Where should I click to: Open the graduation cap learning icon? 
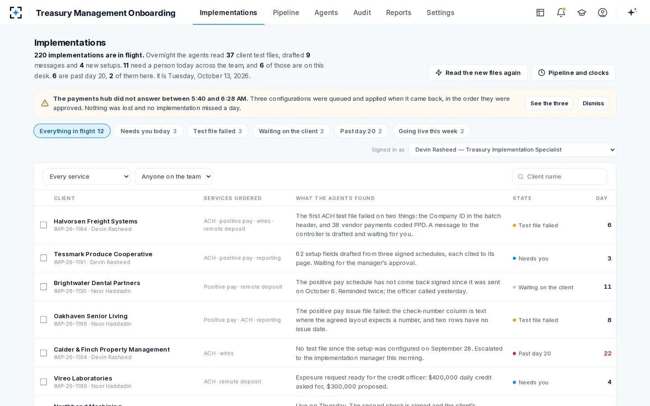pyautogui.click(x=582, y=13)
